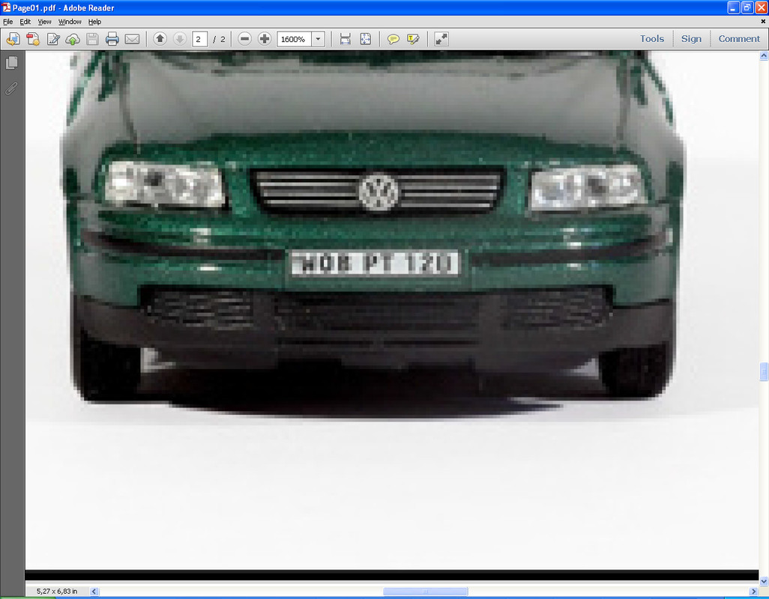
Task: Click the horizontal scrollbar thumb
Action: 425,592
